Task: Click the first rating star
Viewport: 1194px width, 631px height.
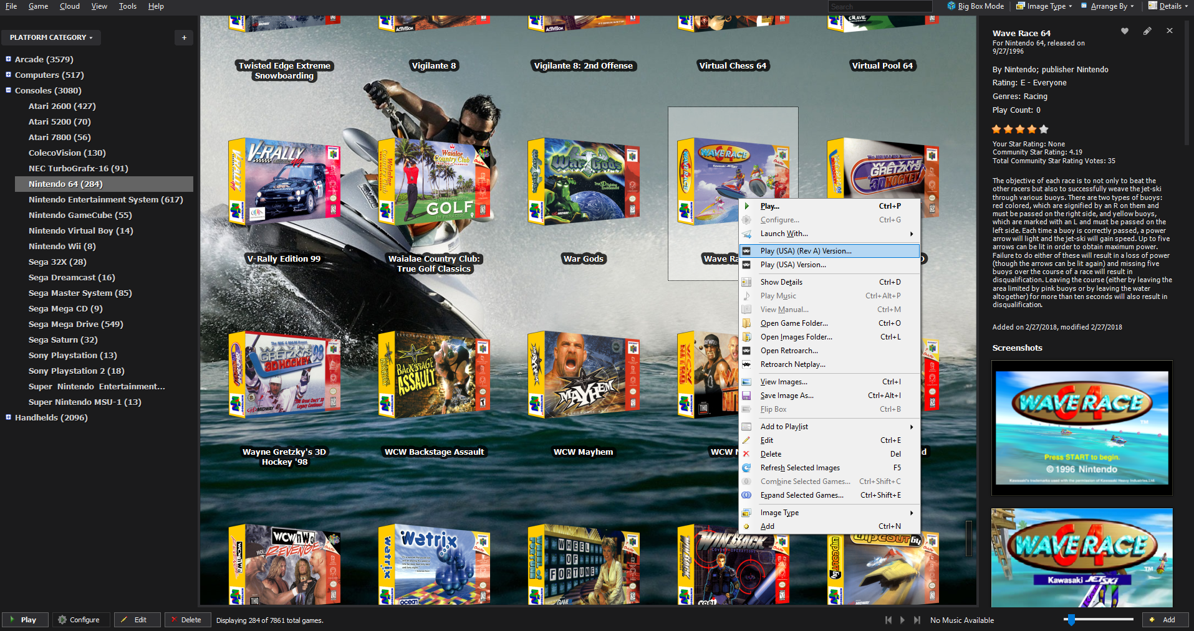Action: coord(996,130)
